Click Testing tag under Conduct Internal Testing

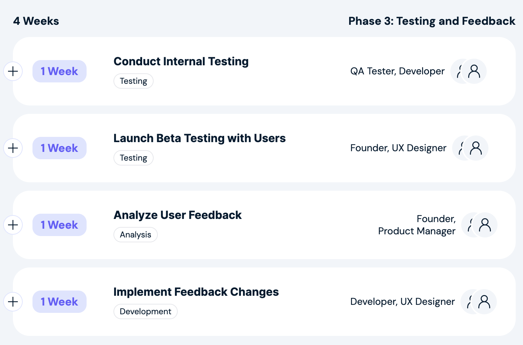tap(133, 81)
